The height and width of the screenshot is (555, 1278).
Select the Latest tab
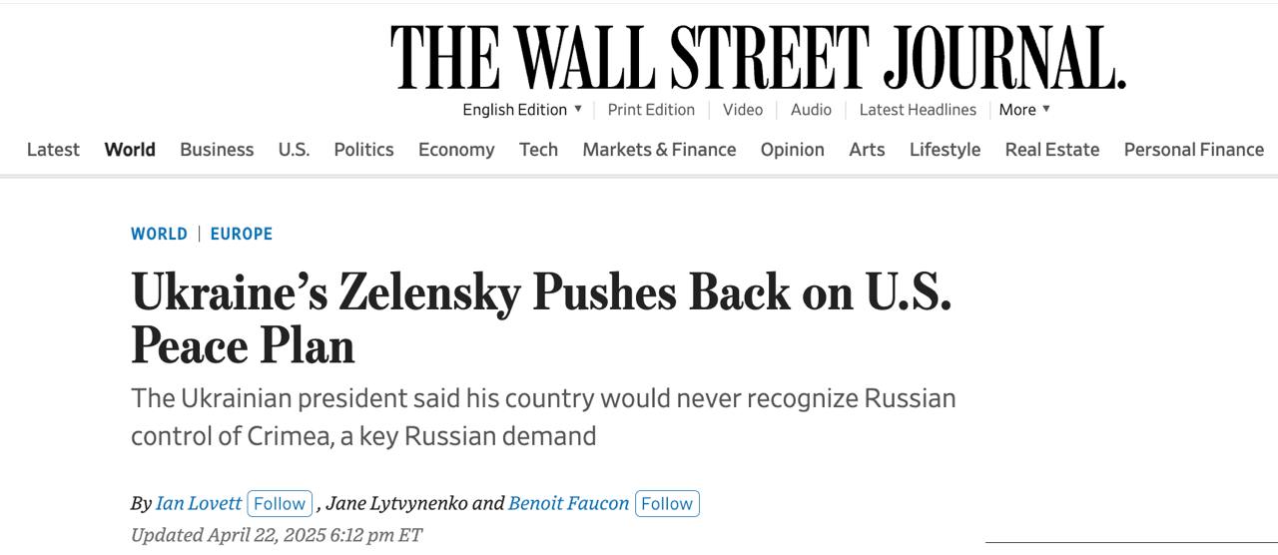pyautogui.click(x=53, y=150)
